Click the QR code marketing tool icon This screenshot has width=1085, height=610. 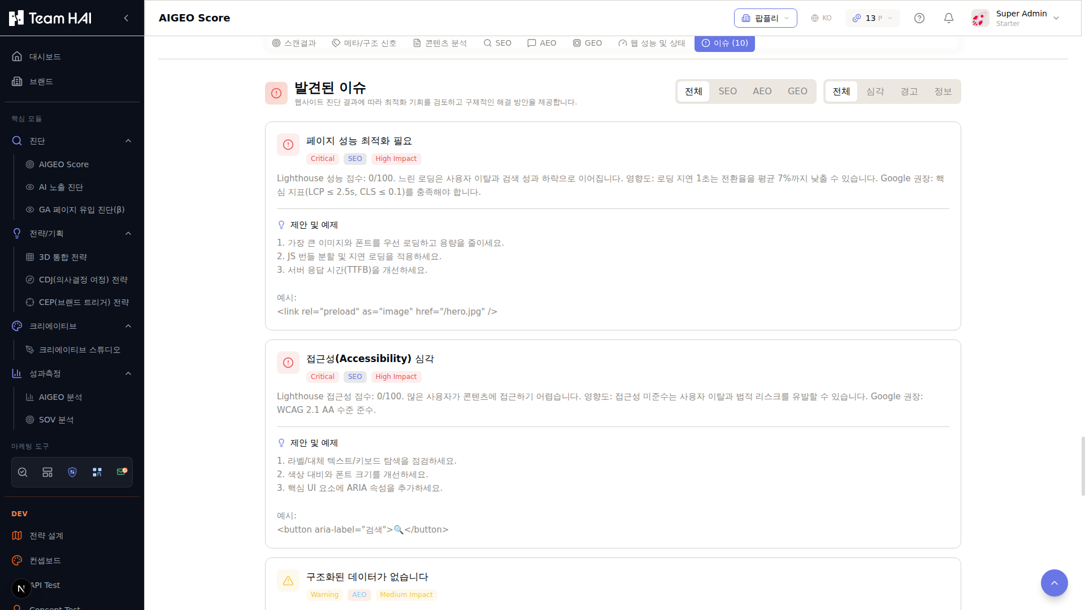pos(97,472)
